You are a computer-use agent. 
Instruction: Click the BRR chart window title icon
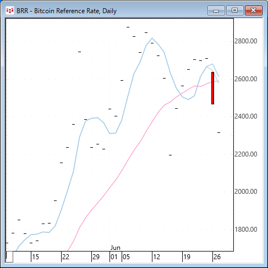10,10
